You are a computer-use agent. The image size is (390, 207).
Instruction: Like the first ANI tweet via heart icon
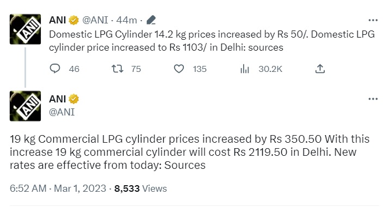tap(178, 69)
